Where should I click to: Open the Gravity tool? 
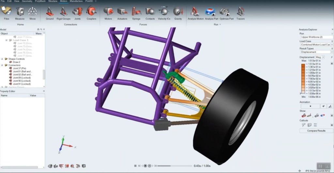178,12
